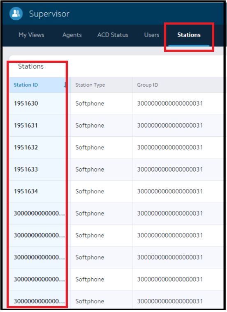Select first truncated 3000000000000... station row
The width and height of the screenshot is (227, 312).
click(116, 213)
